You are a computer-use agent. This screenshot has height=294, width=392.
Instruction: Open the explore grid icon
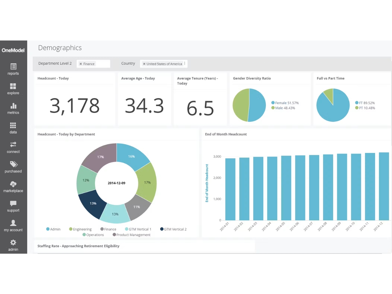pos(13,86)
